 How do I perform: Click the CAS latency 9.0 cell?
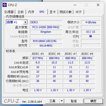coord(38,62)
